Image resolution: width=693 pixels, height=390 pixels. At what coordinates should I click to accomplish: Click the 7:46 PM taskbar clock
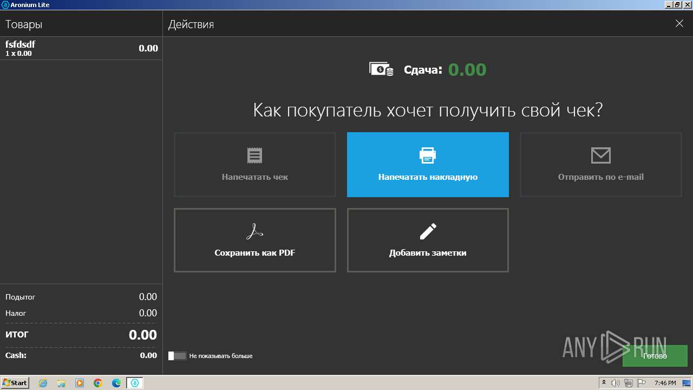point(665,383)
